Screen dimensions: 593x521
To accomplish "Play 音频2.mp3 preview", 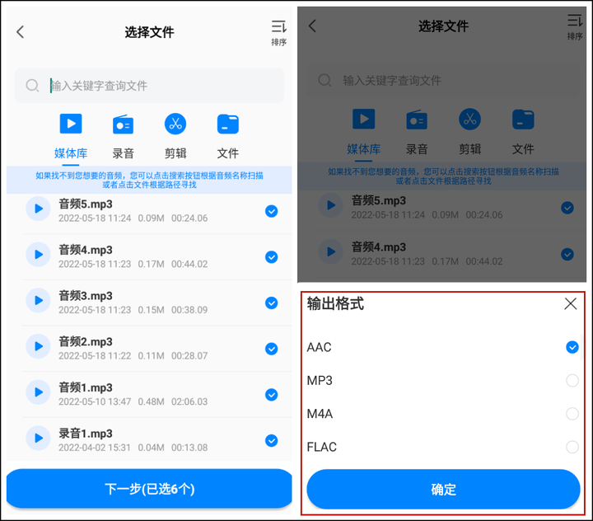I will pos(38,346).
